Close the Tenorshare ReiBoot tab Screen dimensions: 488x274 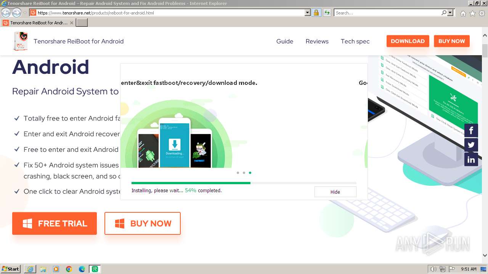(x=71, y=23)
